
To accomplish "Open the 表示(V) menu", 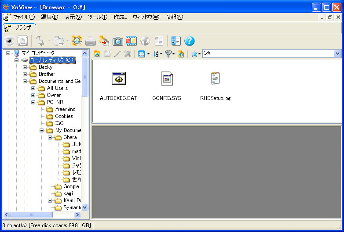I will coord(73,17).
